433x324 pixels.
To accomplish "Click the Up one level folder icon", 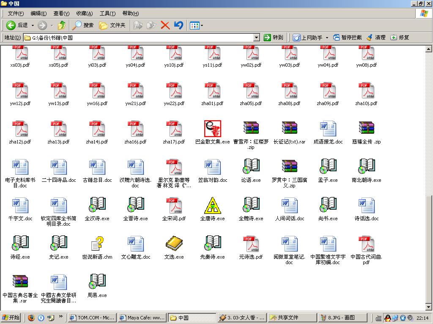I will click(x=62, y=25).
